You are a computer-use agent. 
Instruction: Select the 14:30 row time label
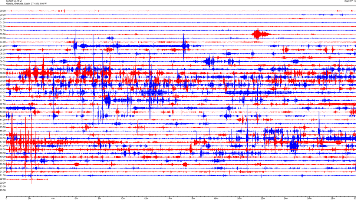[3, 124]
